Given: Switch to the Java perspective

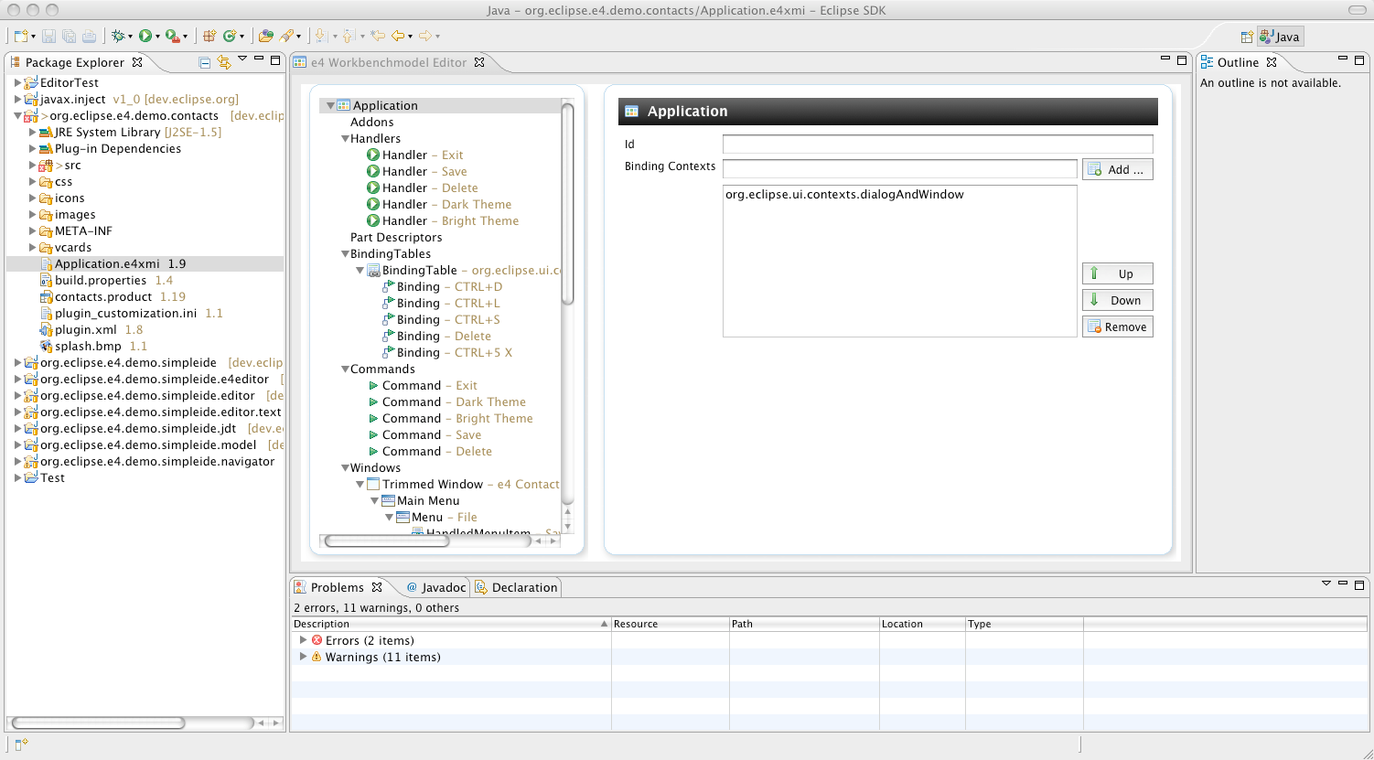Looking at the screenshot, I should [1280, 37].
